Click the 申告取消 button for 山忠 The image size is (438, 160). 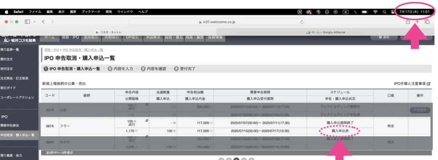tap(420, 110)
